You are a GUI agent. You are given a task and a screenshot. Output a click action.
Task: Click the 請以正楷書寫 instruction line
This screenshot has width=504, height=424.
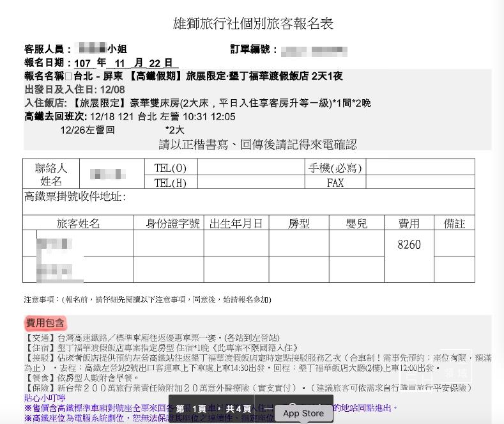pos(258,145)
